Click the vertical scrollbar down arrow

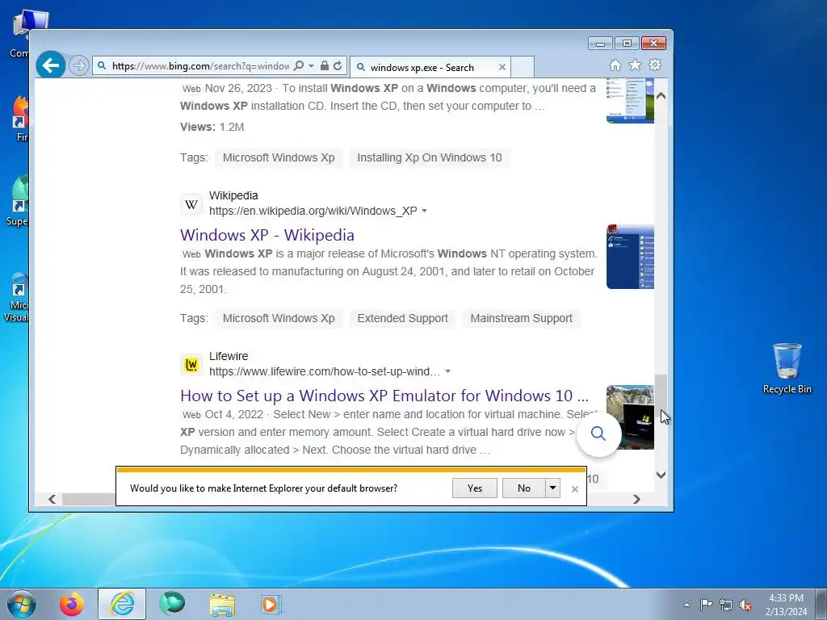[x=661, y=475]
